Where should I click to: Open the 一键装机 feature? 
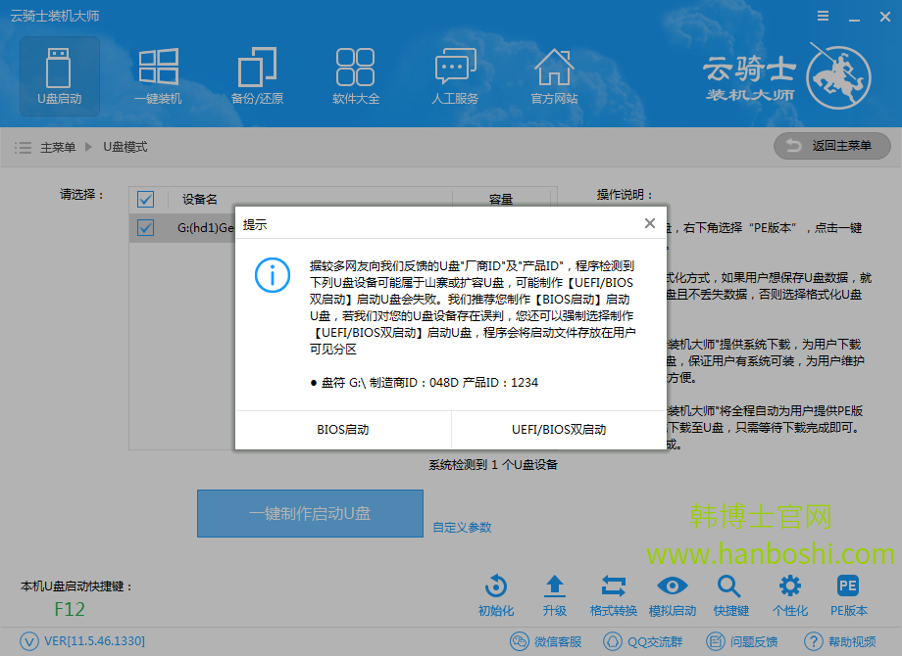[x=158, y=76]
